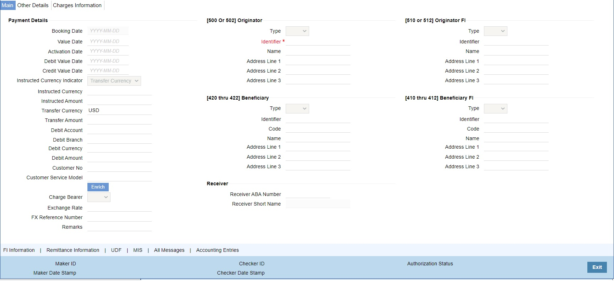Click Beneficiary Address Line 3 field
The height and width of the screenshot is (281, 614).
(x=318, y=166)
